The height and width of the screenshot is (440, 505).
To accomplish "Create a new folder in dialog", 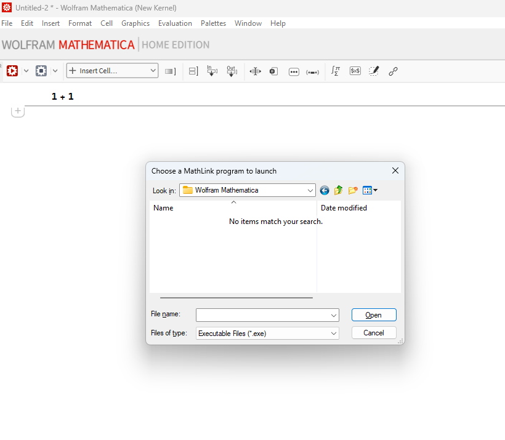I will [x=353, y=191].
